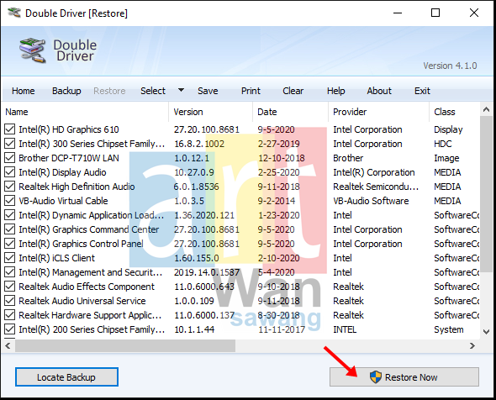Open the Select dropdown arrow
The image size is (496, 400).
[x=181, y=90]
